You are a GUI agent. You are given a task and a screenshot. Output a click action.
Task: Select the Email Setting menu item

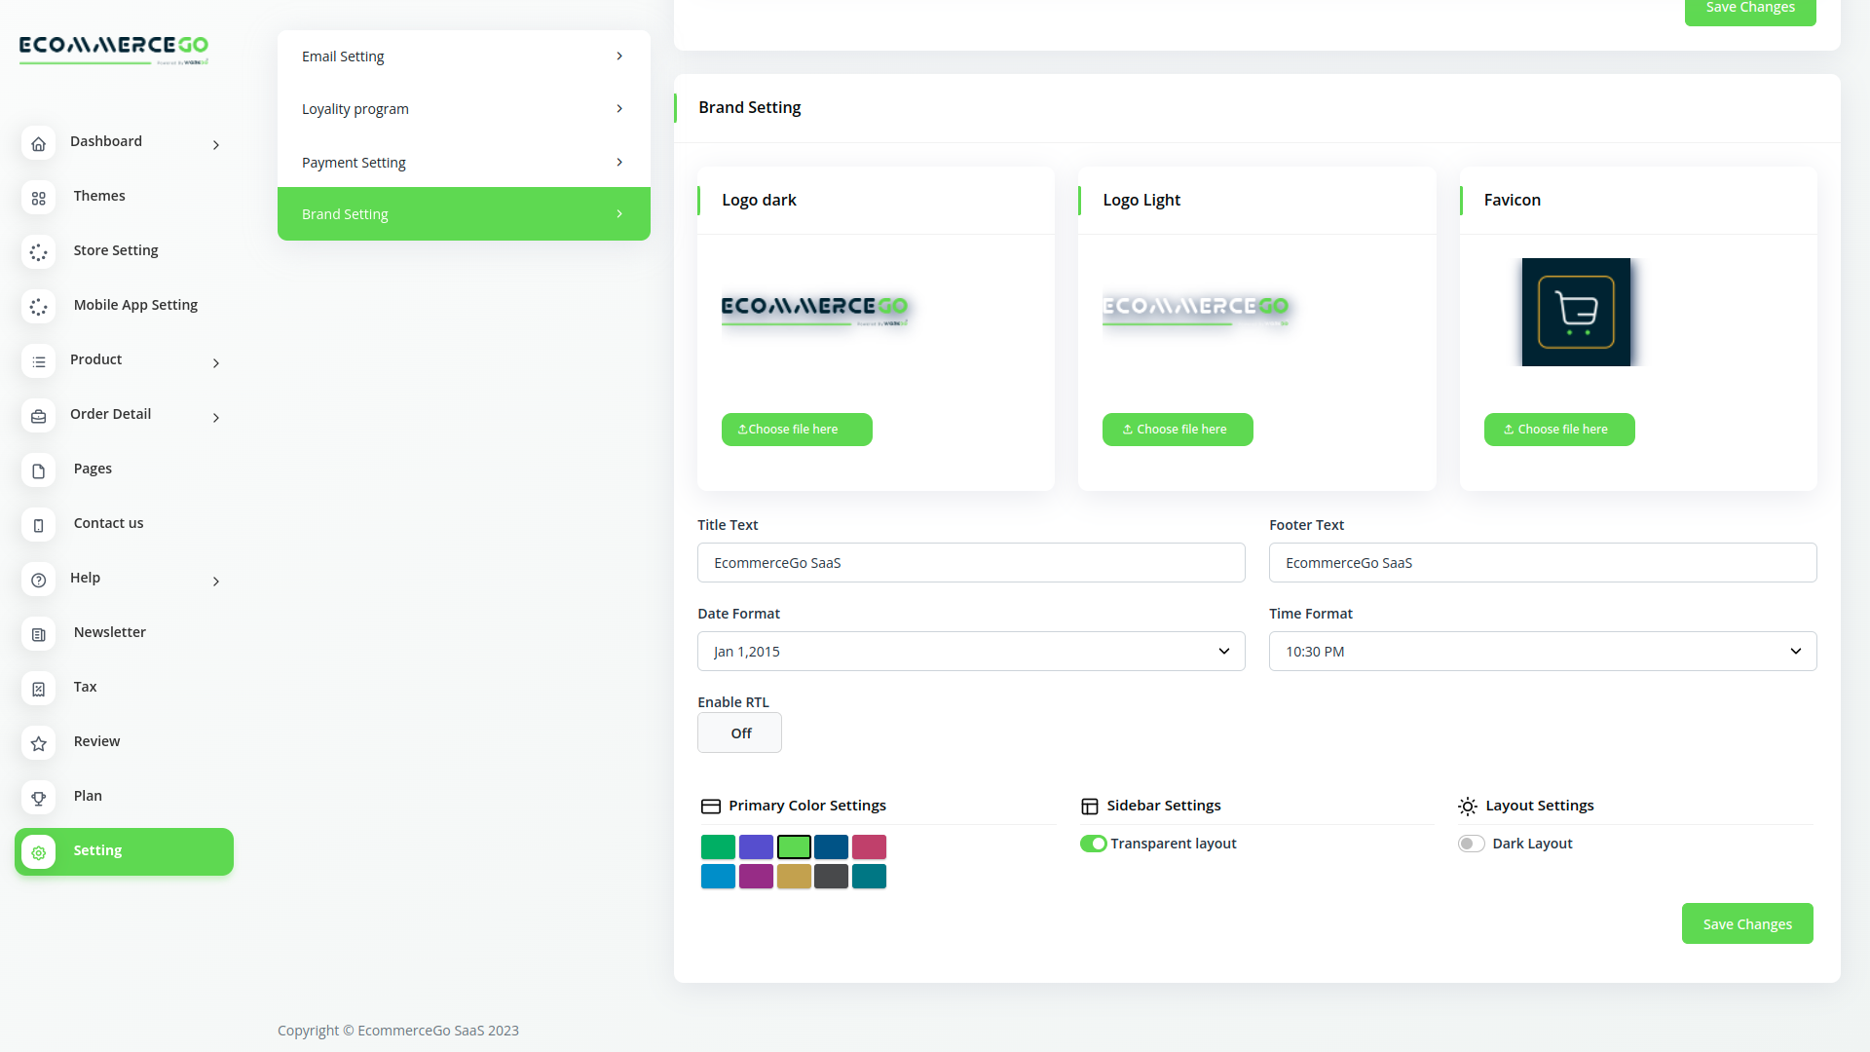(463, 56)
